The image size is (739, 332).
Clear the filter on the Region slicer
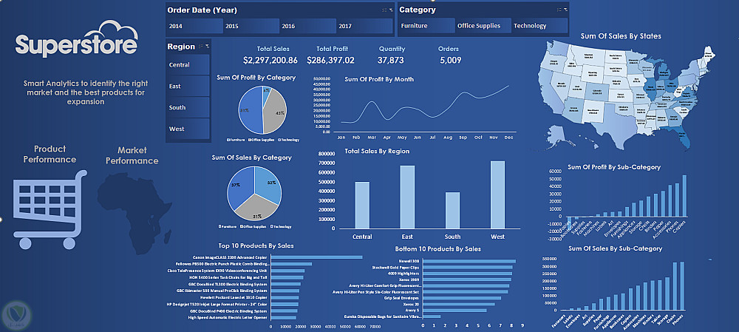(x=207, y=47)
